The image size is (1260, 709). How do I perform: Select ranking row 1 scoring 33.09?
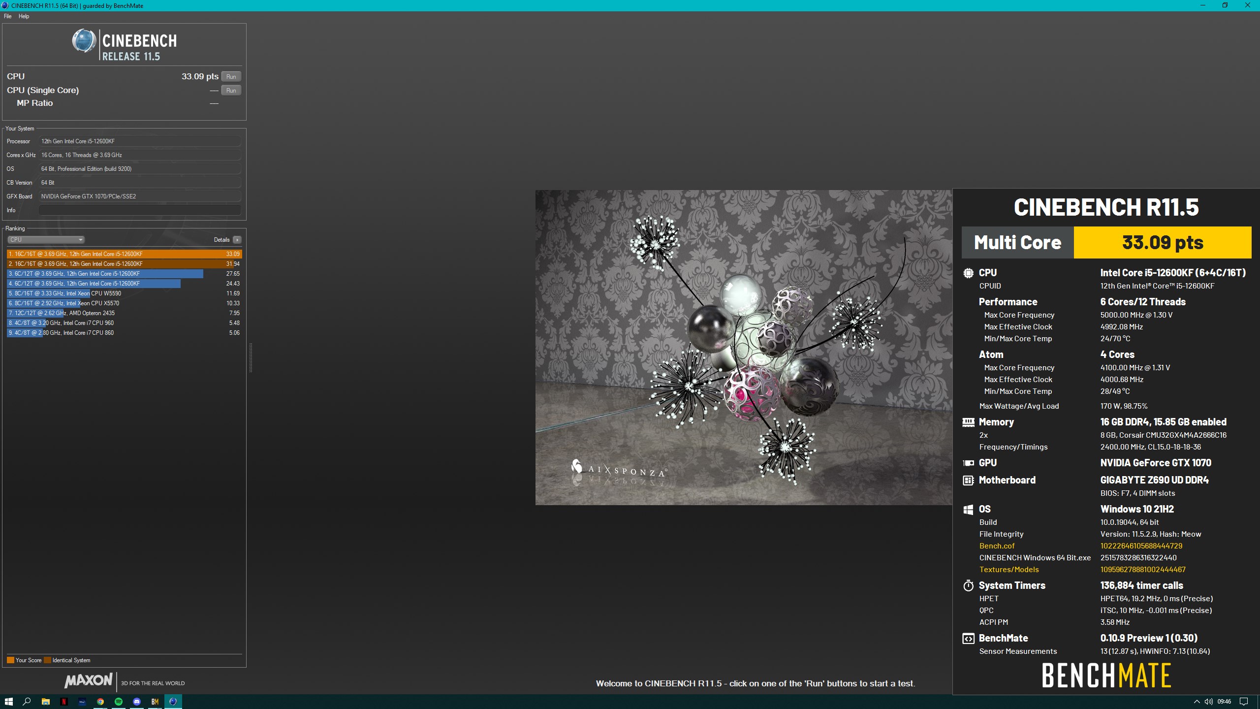click(125, 254)
